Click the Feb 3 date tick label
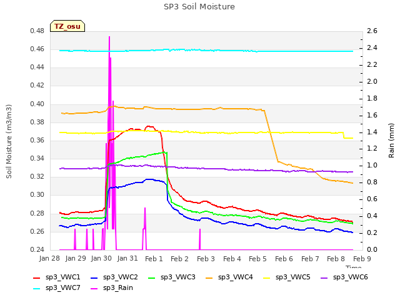 point(206,259)
